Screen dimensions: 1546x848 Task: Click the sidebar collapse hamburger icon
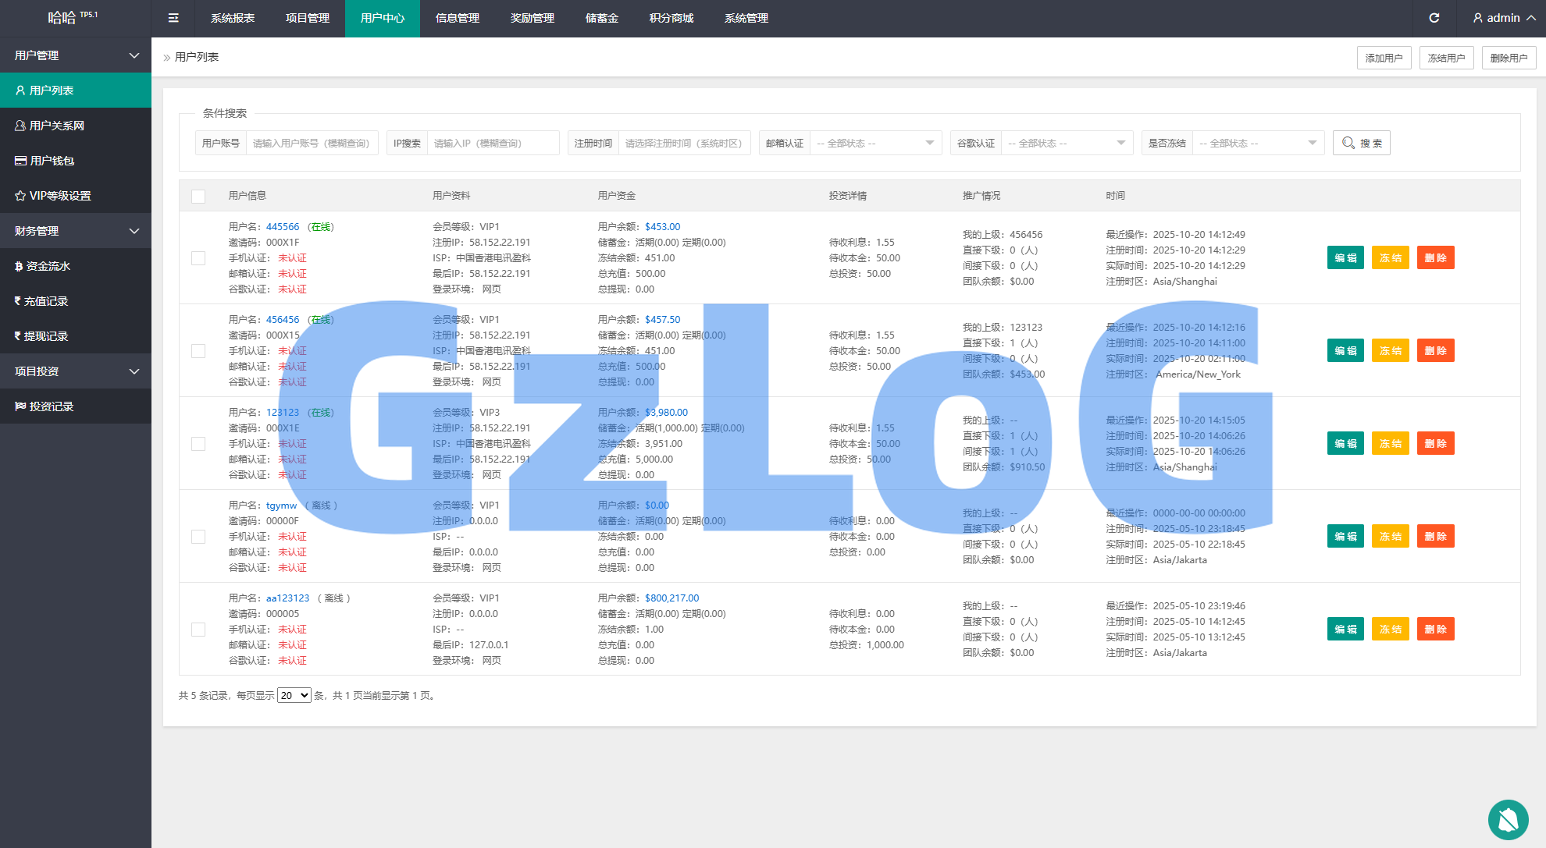(x=173, y=18)
